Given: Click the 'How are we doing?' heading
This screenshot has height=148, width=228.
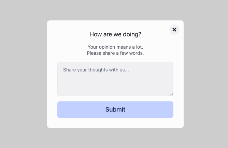Looking at the screenshot, I should coord(115,34).
